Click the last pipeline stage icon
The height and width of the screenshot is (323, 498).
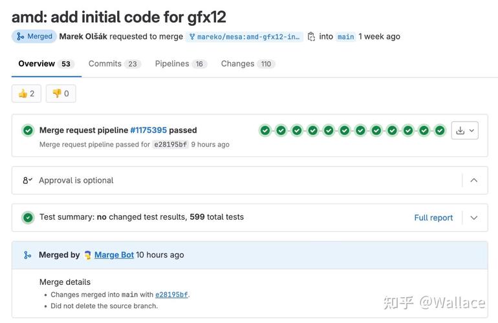click(440, 130)
